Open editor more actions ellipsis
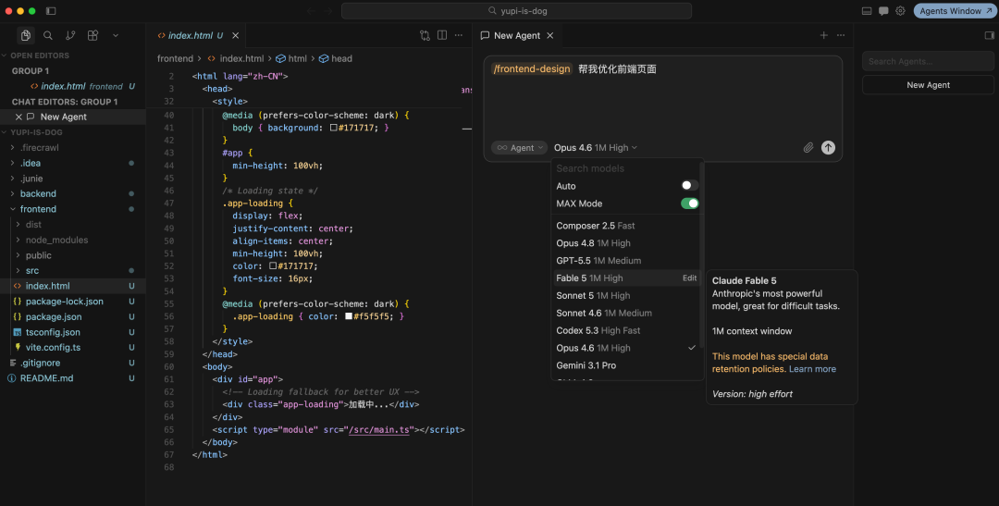Image resolution: width=999 pixels, height=506 pixels. click(459, 36)
